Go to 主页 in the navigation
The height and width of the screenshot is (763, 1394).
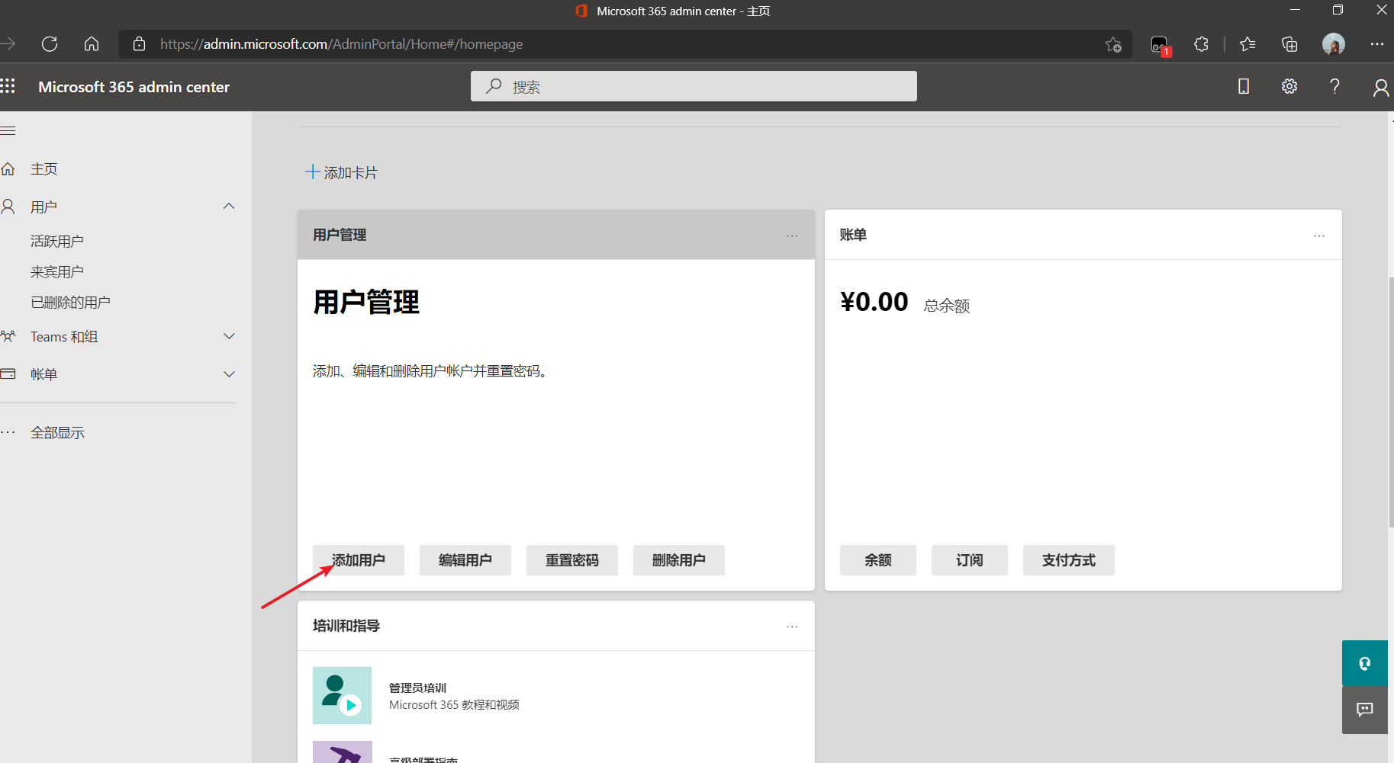pyautogui.click(x=43, y=169)
